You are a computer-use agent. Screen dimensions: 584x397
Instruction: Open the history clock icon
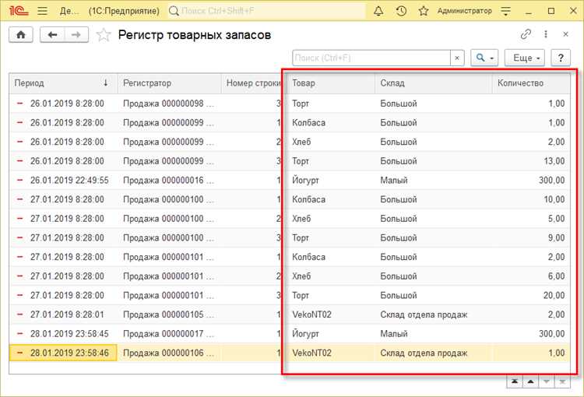coord(401,11)
